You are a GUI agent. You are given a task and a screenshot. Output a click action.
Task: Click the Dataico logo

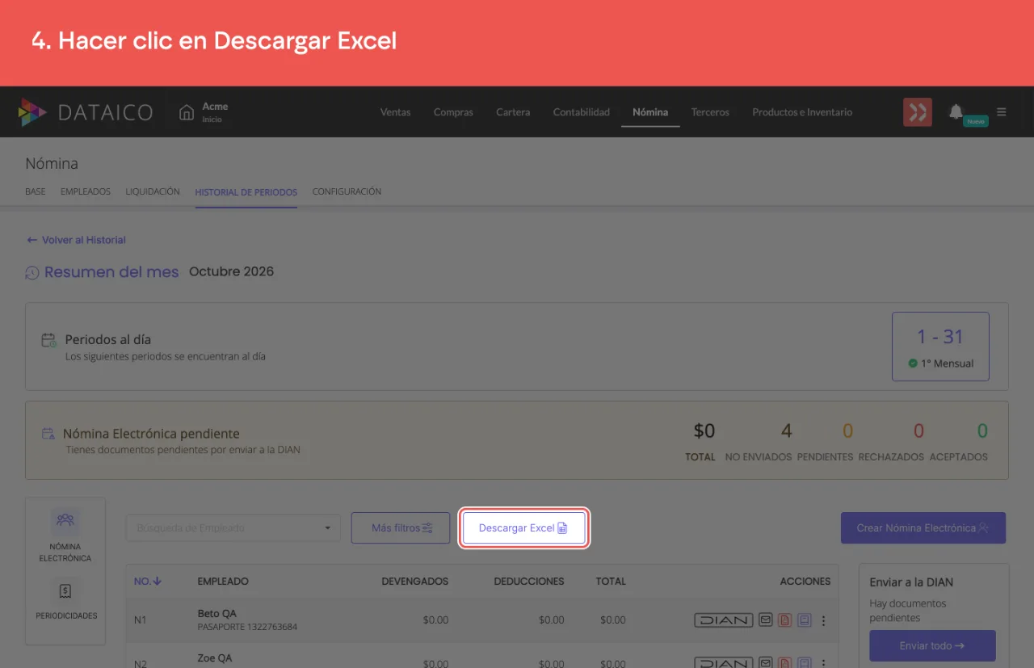coord(85,112)
